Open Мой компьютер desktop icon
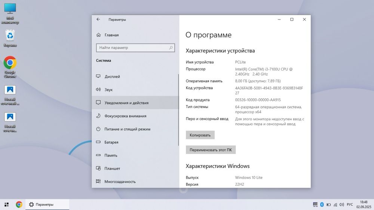 [x=10, y=13]
